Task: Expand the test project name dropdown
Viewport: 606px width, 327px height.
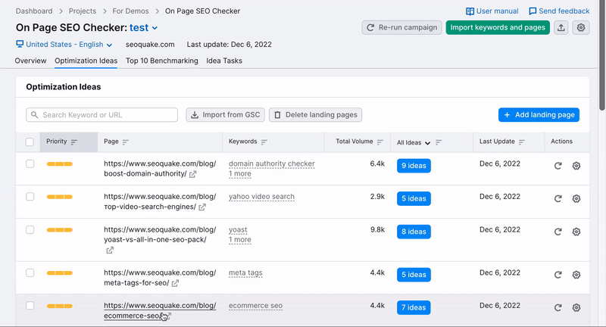Action: [x=144, y=27]
